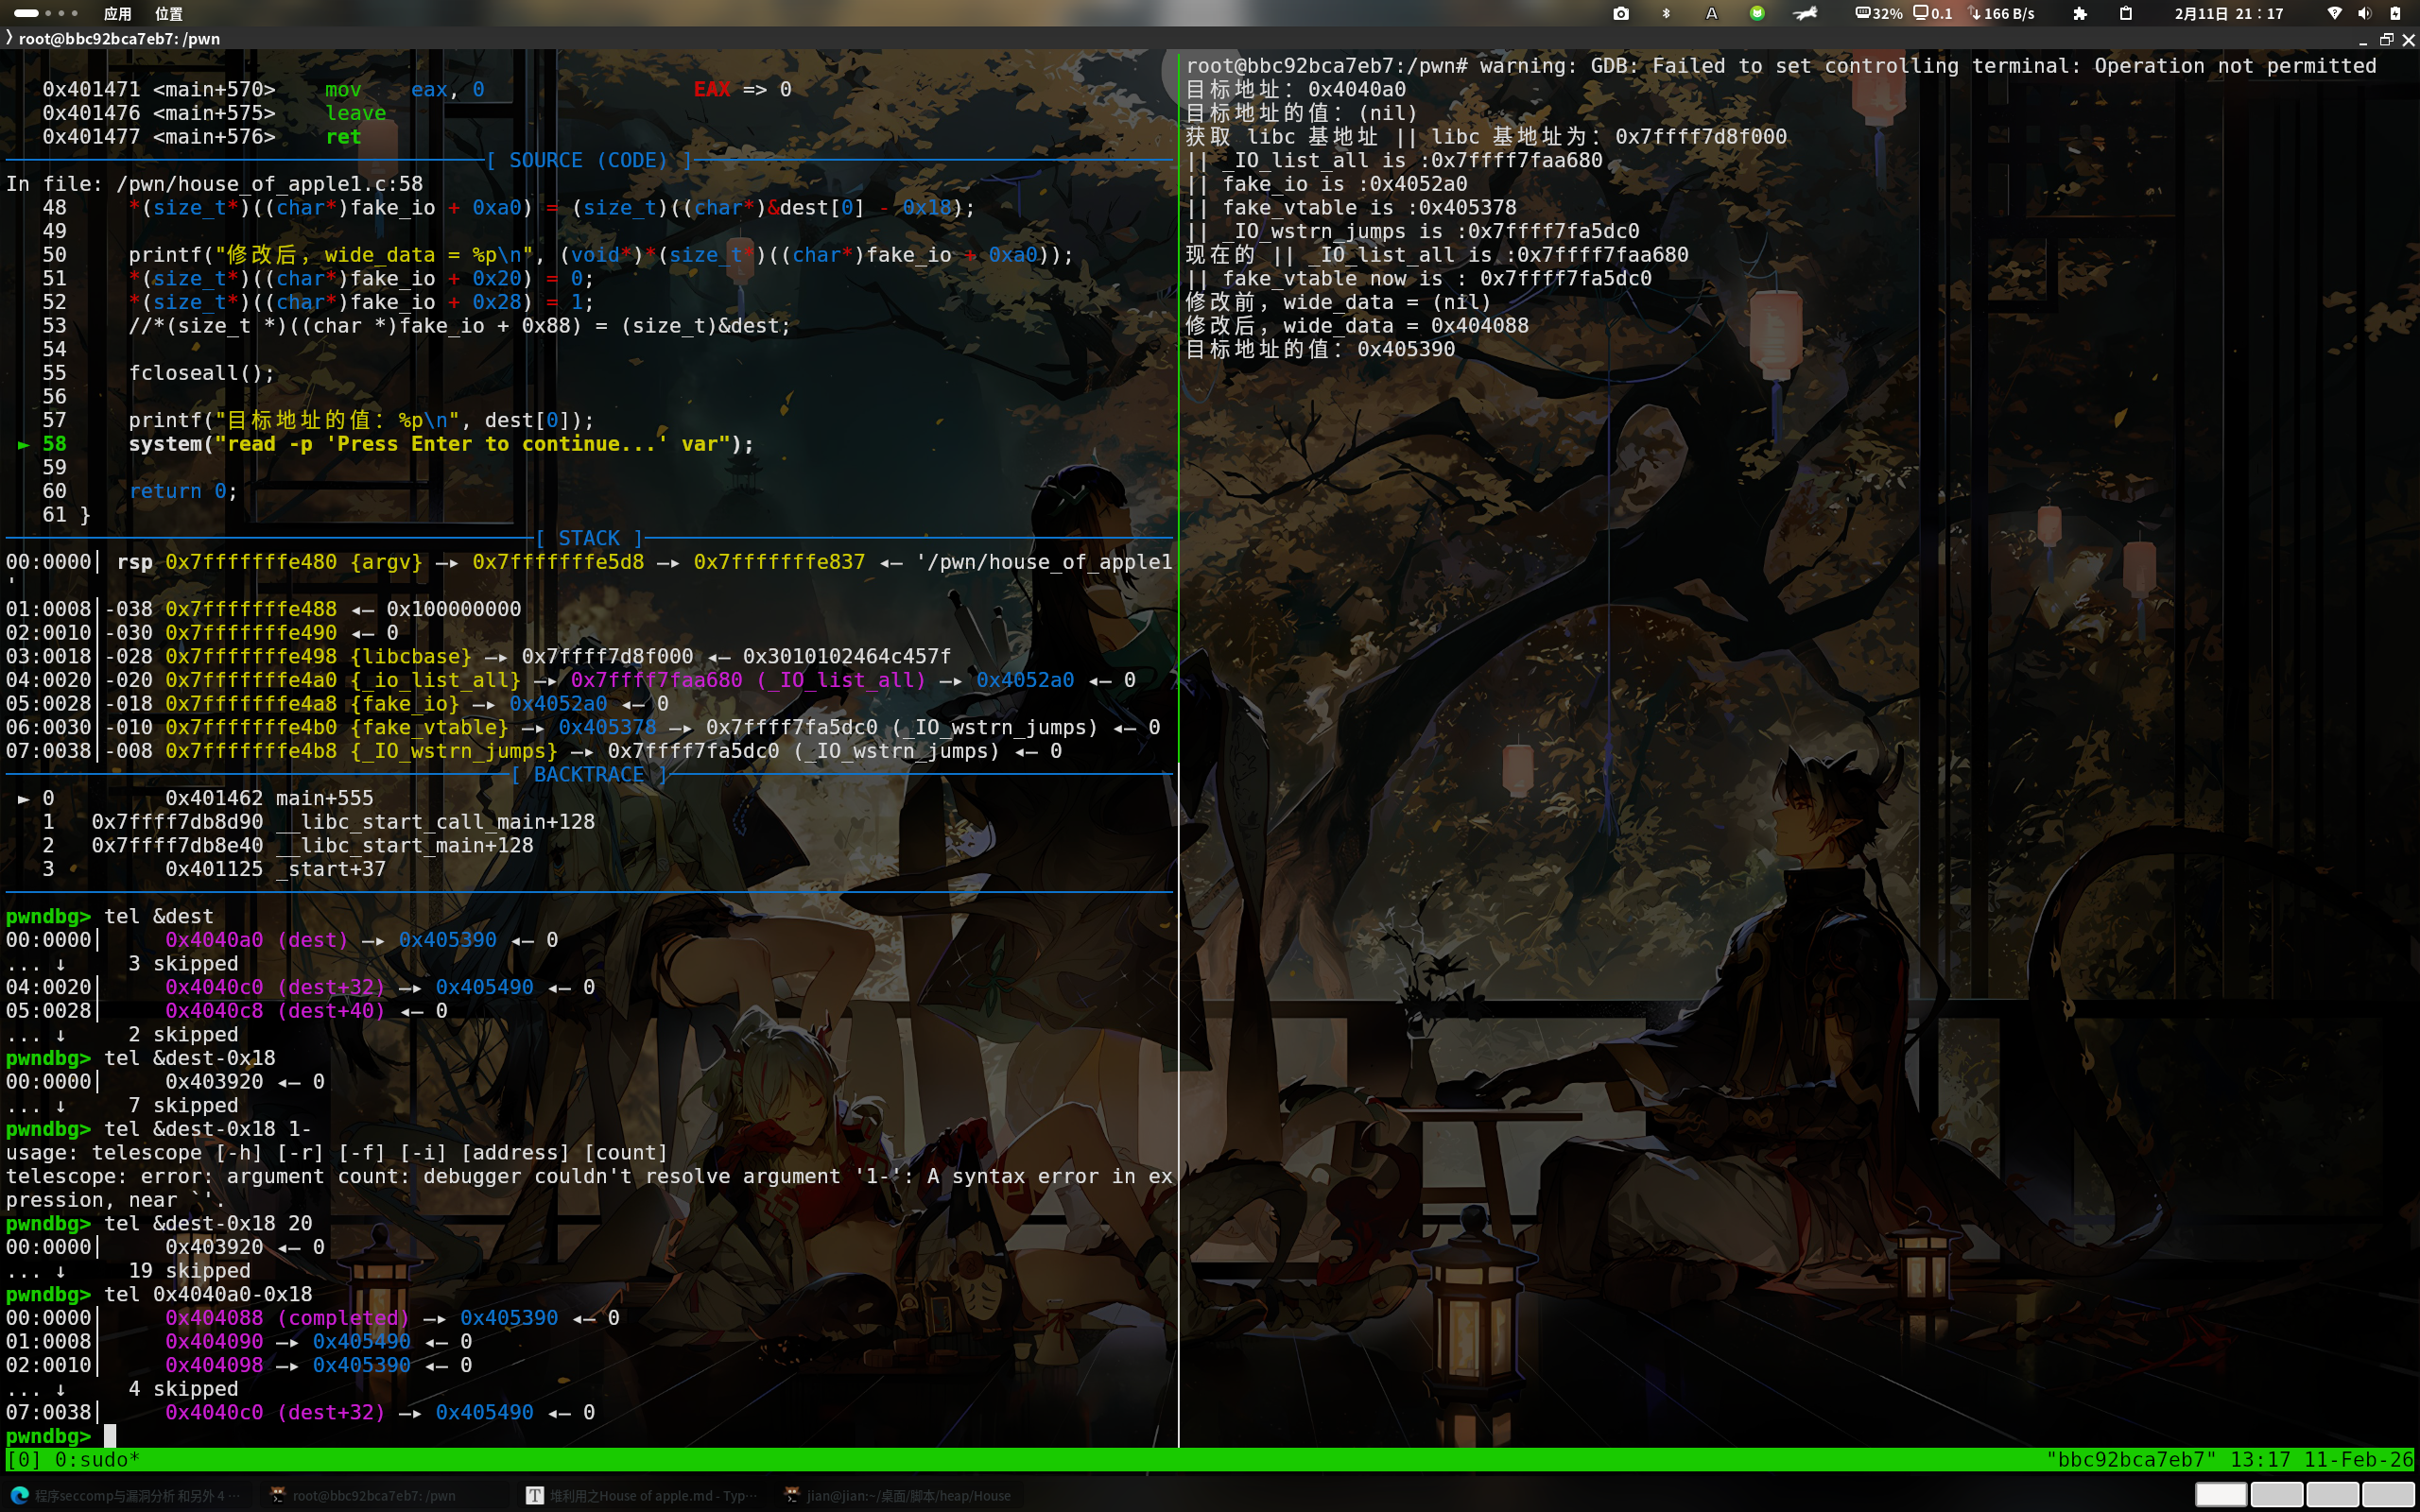Open the clipboard manager icon

[2126, 13]
